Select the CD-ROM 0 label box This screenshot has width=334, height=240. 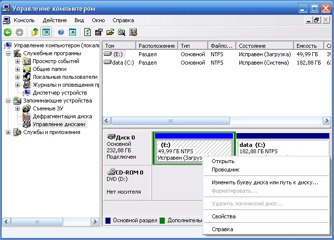(x=127, y=183)
